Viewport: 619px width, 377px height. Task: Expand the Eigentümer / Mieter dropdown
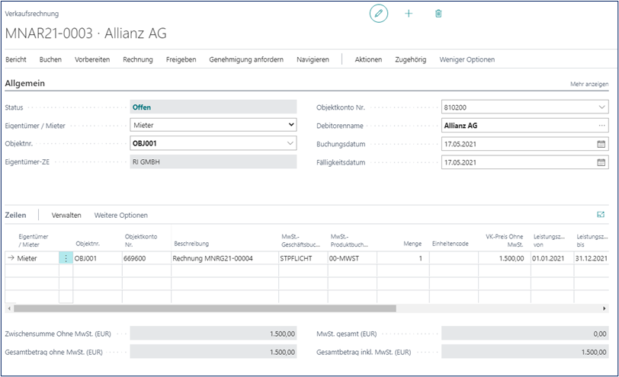pos(290,125)
